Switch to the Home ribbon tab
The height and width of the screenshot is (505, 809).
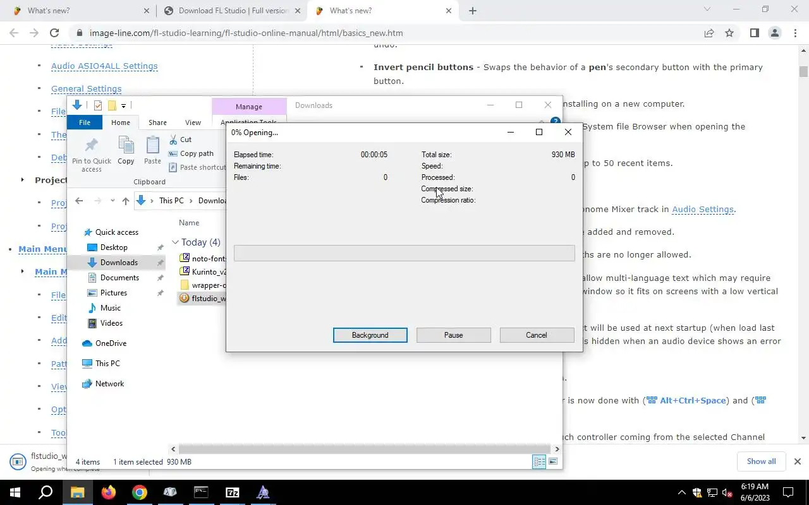121,122
